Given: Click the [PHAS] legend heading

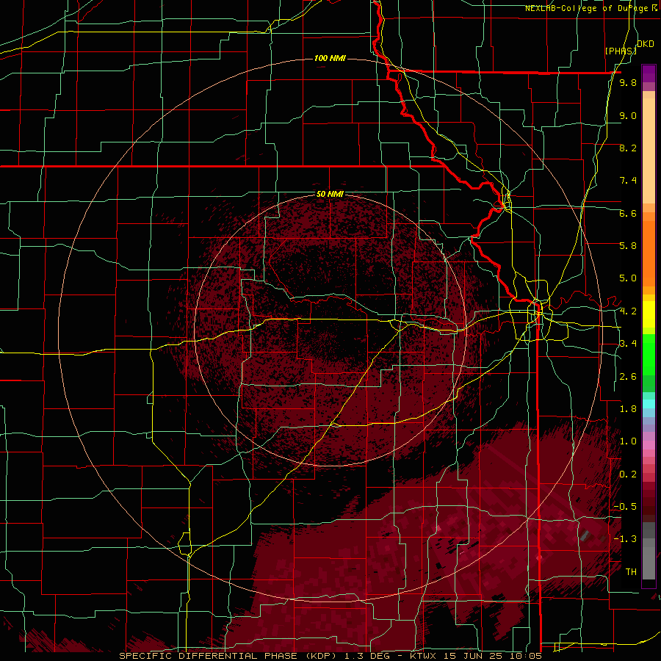Looking at the screenshot, I should tap(620, 51).
